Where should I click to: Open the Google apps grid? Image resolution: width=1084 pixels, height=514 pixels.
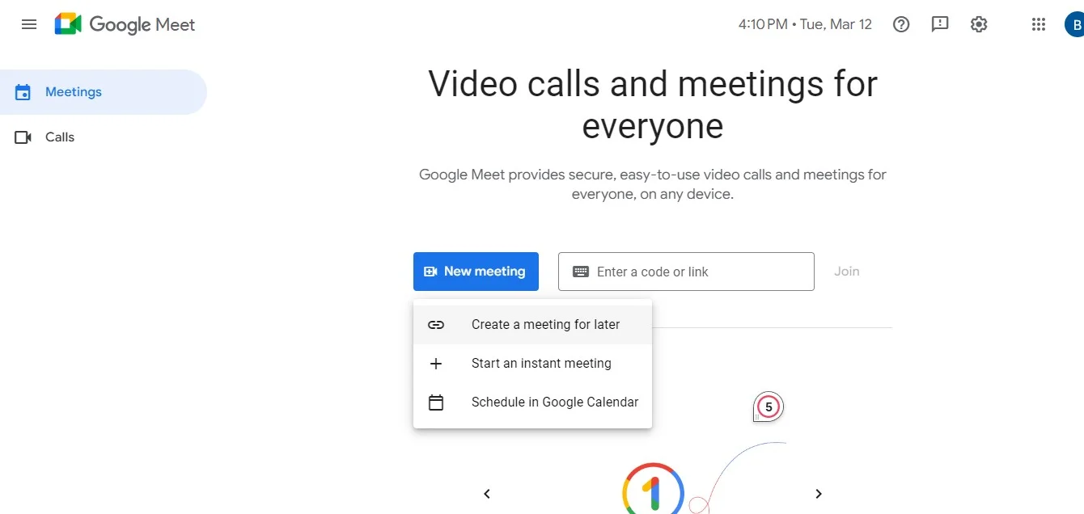tap(1039, 24)
